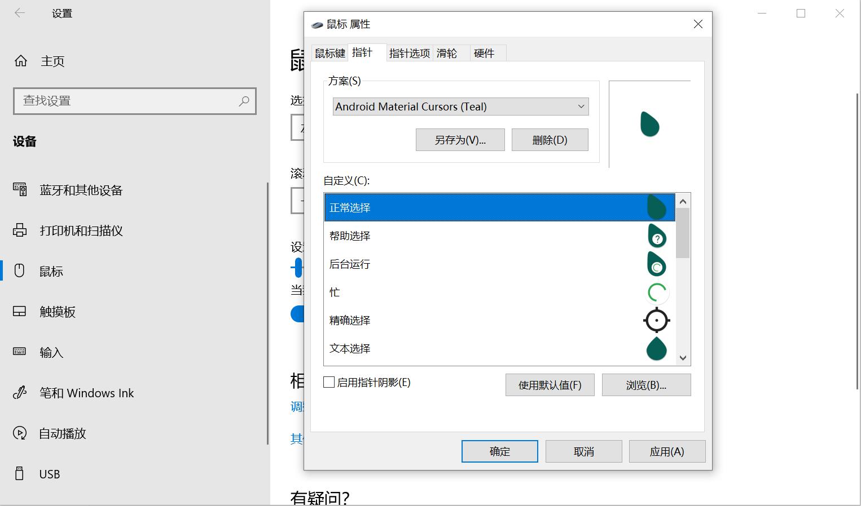Screen dimensions: 861x506
Task: Switch to the 滑轮 tab
Action: [x=447, y=53]
